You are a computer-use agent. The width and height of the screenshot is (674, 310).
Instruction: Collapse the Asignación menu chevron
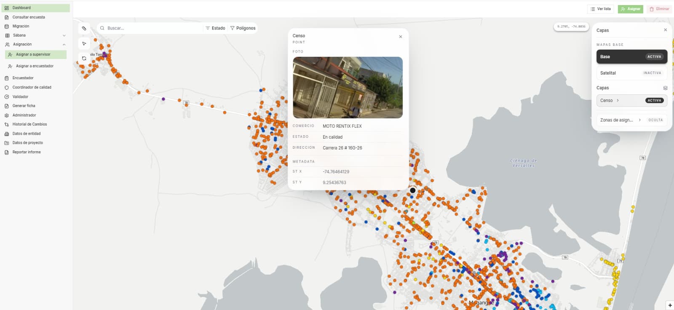[x=64, y=45]
